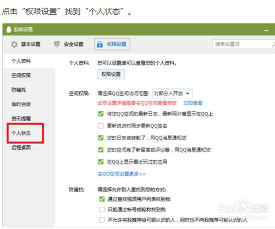Uncheck 在QQ上显示最近玩过的应用
The image size is (275, 229).
click(x=101, y=162)
